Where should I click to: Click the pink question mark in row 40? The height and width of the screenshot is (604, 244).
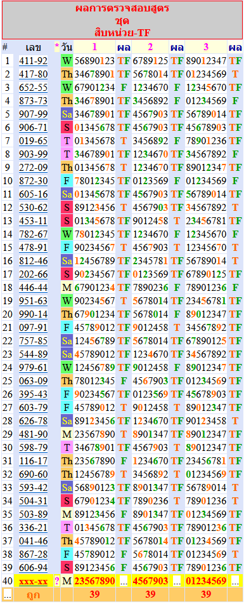(x=57, y=581)
